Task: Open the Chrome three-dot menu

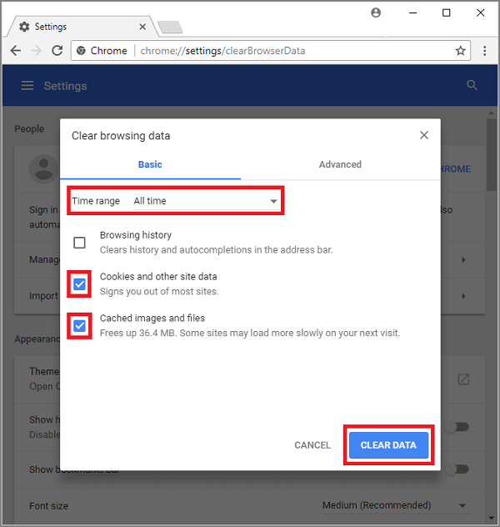Action: (485, 51)
